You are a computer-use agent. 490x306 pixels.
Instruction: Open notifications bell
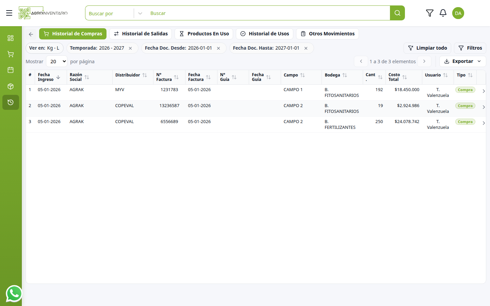click(x=443, y=13)
